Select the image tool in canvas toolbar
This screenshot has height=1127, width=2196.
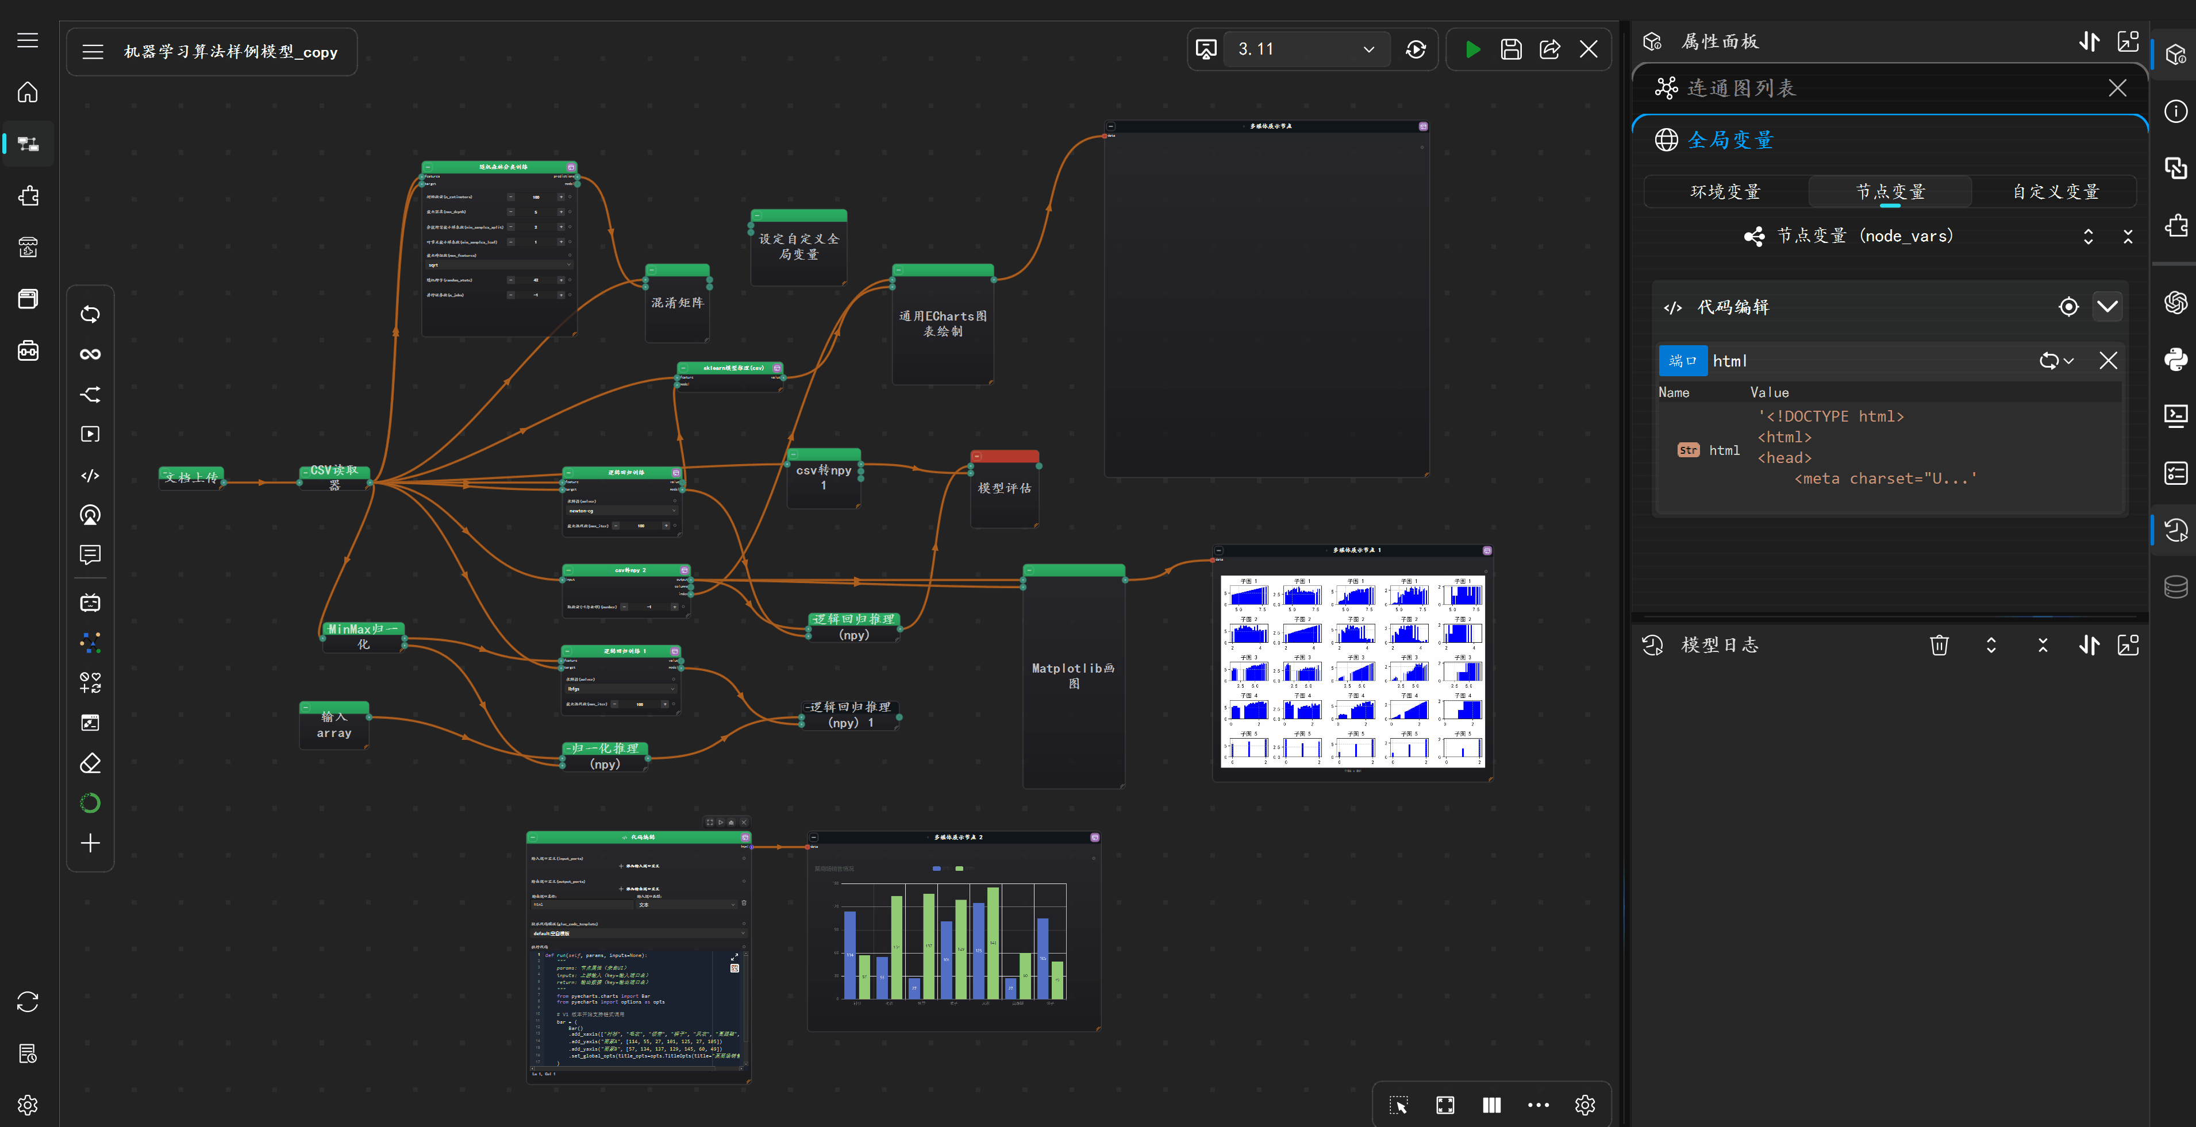90,723
